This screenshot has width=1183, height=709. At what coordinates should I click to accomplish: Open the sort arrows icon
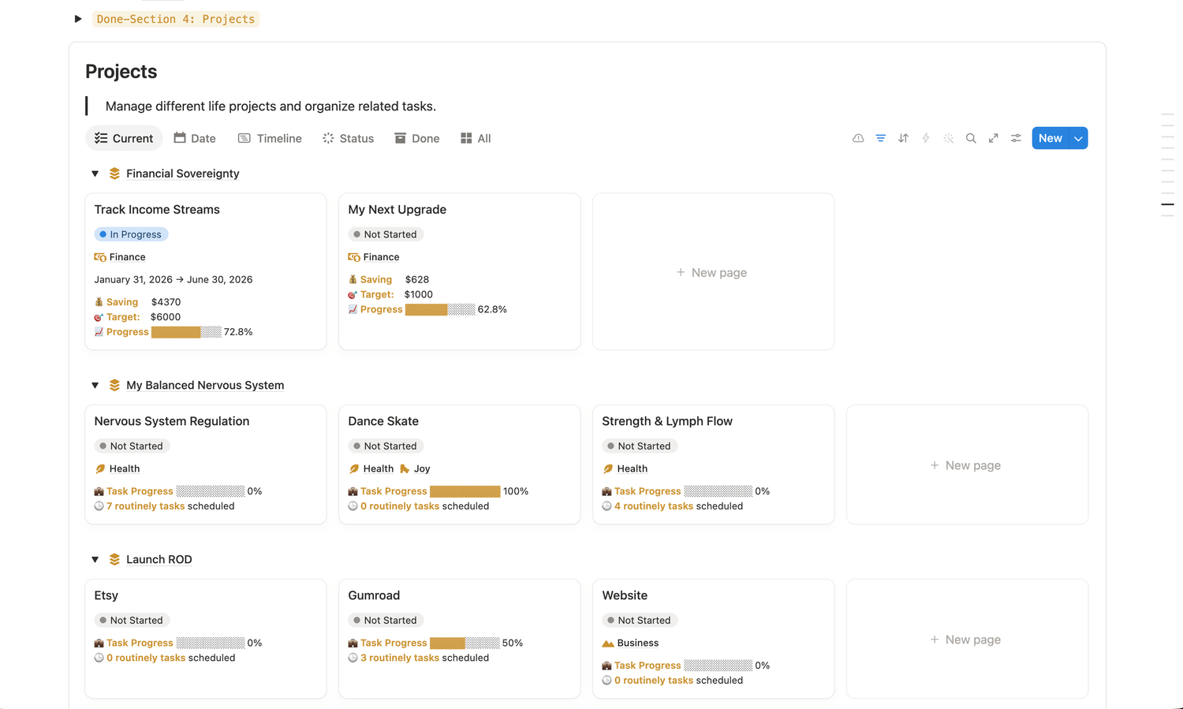[x=903, y=138]
